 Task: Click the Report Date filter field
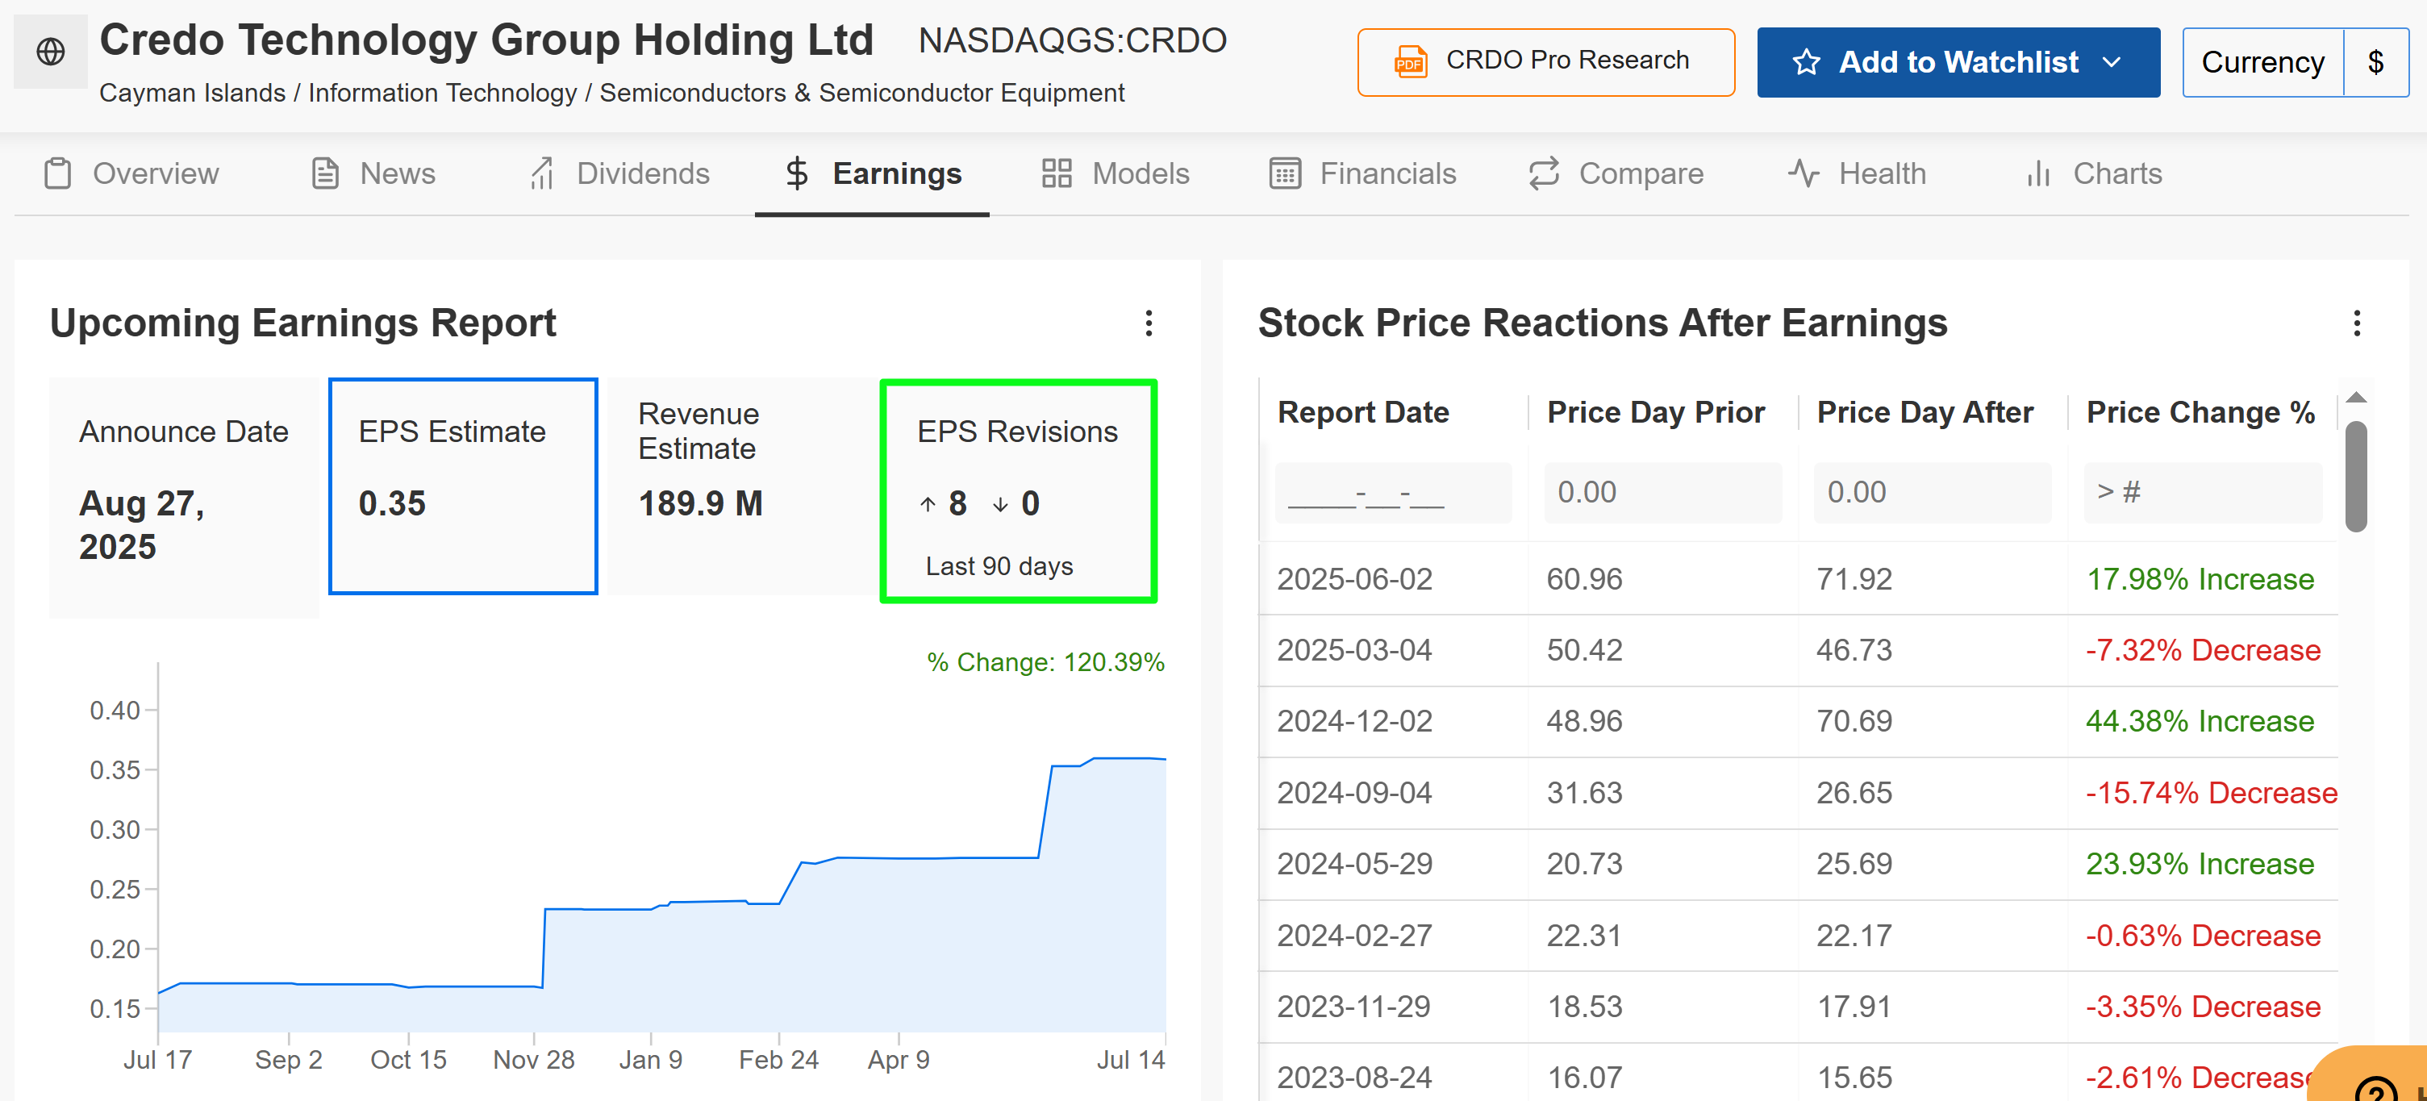pos(1392,493)
